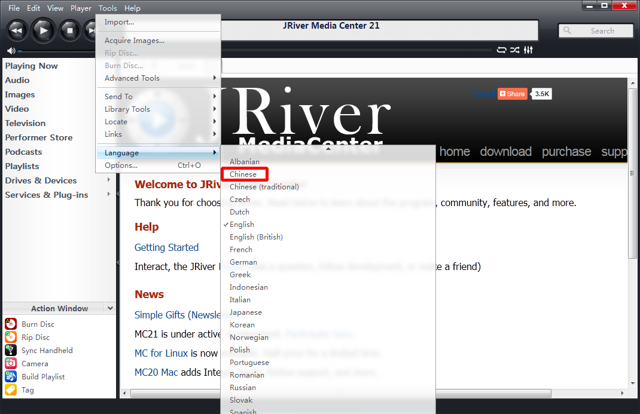Click the Tag action icon

coord(11,390)
